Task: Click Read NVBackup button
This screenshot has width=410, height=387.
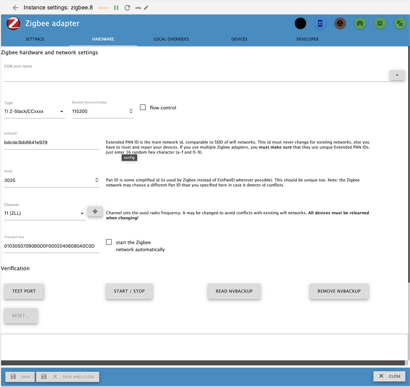Action: coord(234,291)
